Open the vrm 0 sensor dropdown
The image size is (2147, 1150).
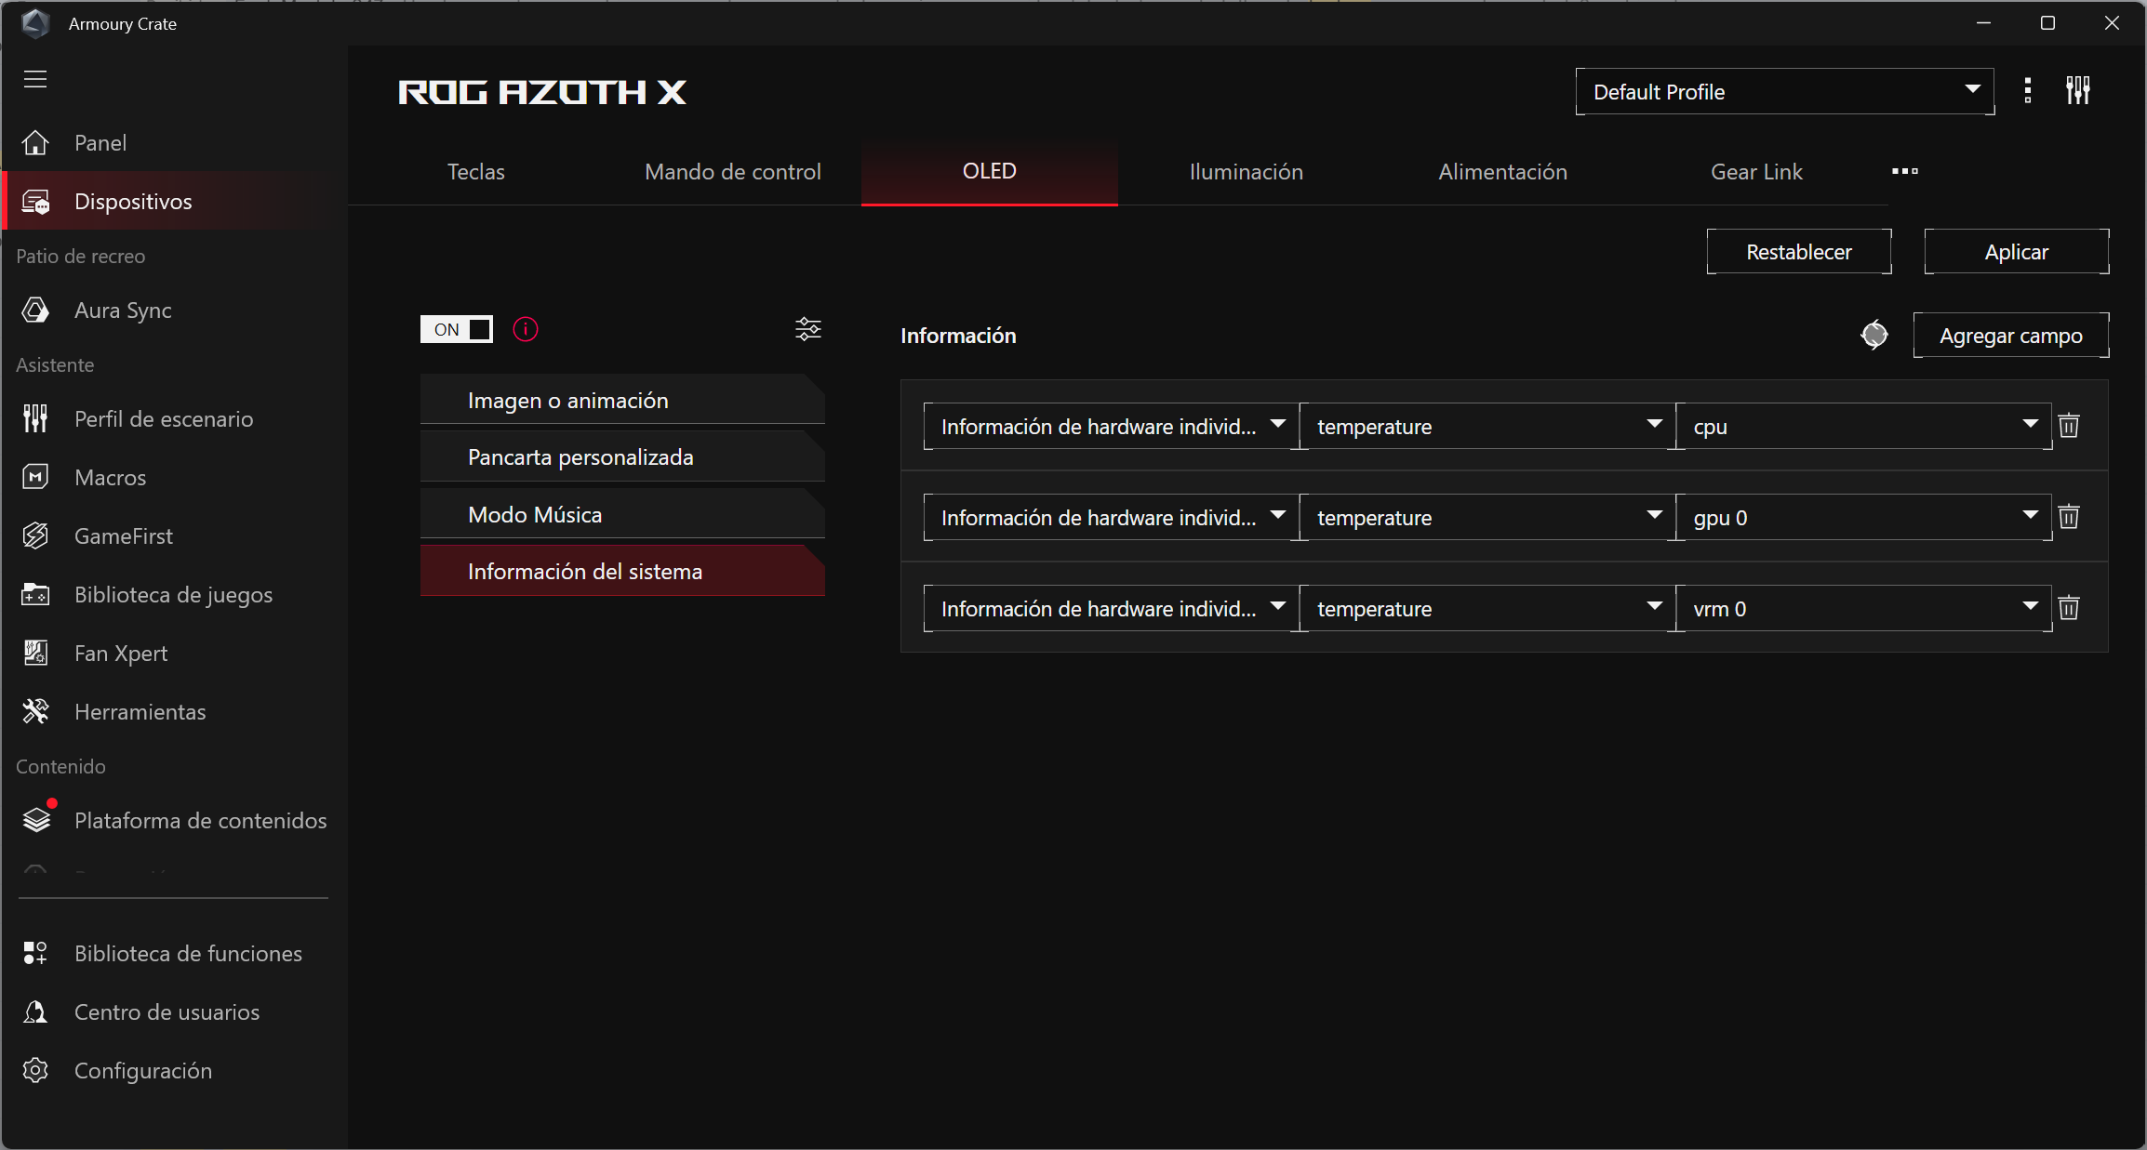pyautogui.click(x=1863, y=608)
